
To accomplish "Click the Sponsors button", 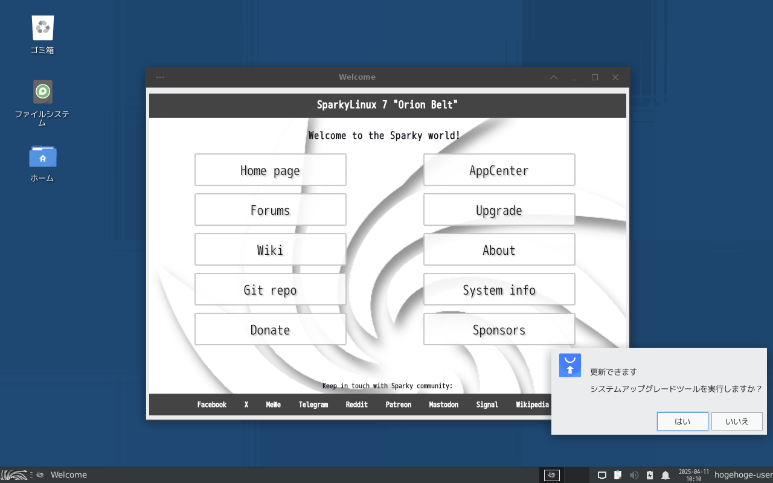I will tap(499, 329).
